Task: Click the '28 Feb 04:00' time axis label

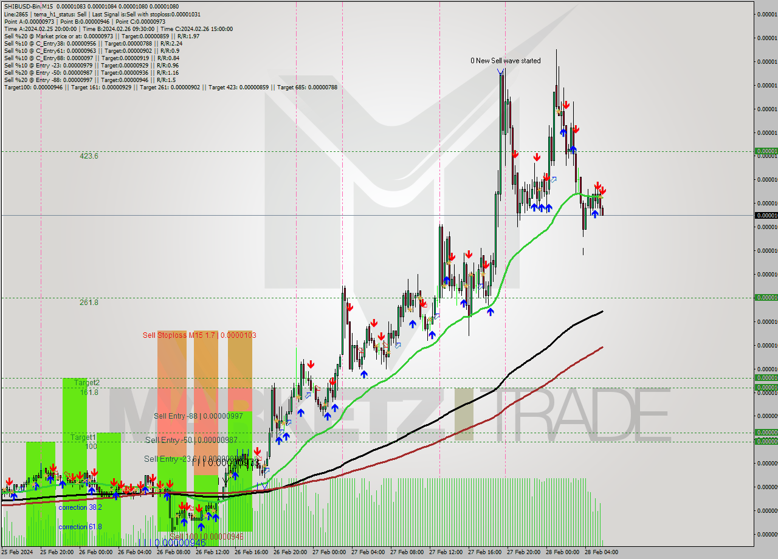Action: pyautogui.click(x=601, y=552)
